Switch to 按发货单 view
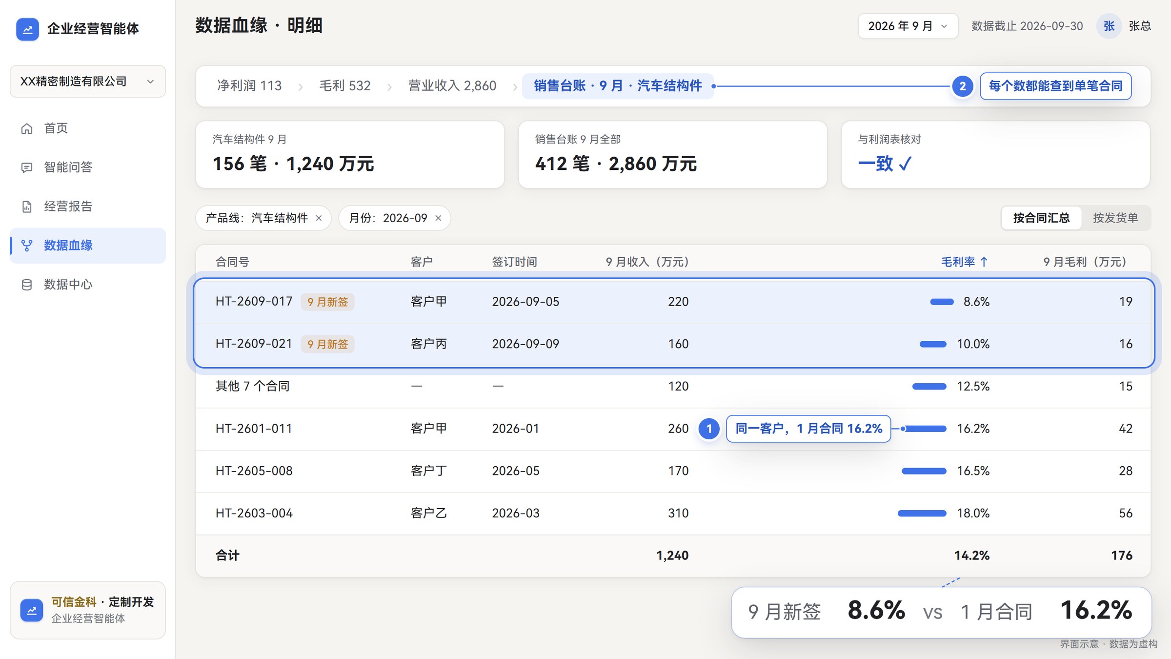The height and width of the screenshot is (659, 1171). click(1115, 218)
